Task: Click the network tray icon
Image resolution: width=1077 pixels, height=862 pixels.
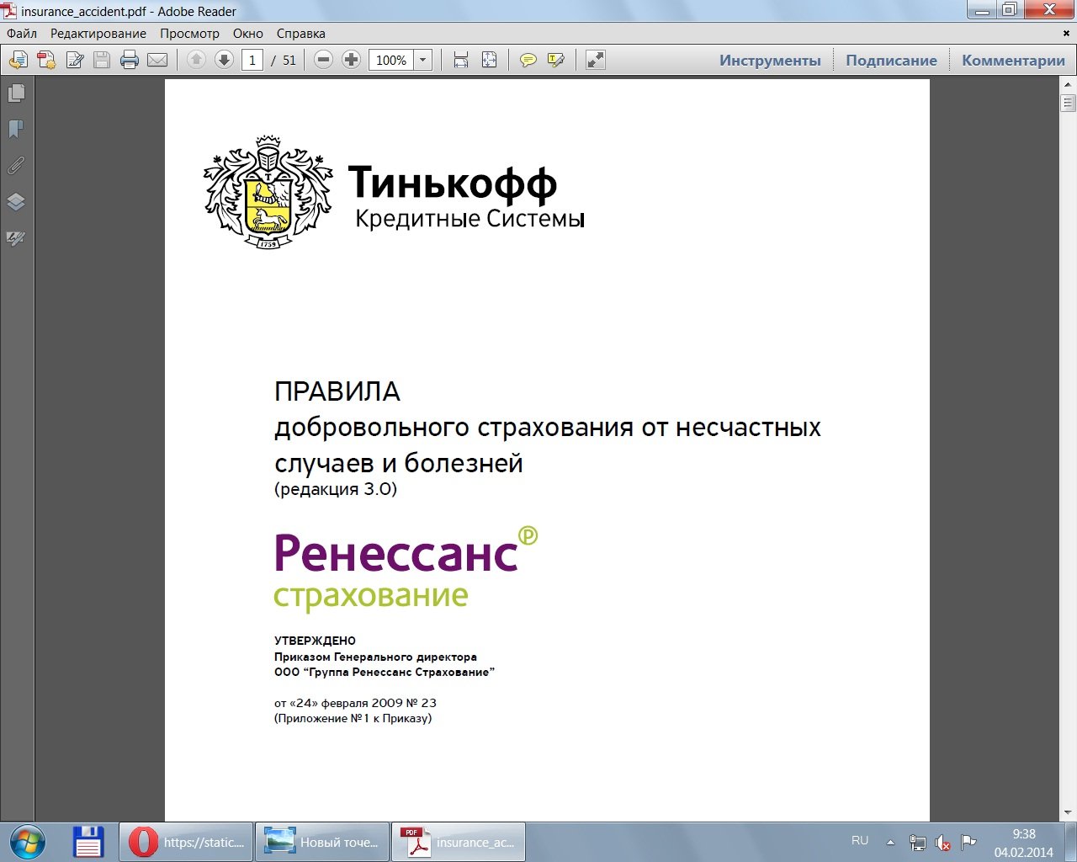Action: (x=917, y=842)
